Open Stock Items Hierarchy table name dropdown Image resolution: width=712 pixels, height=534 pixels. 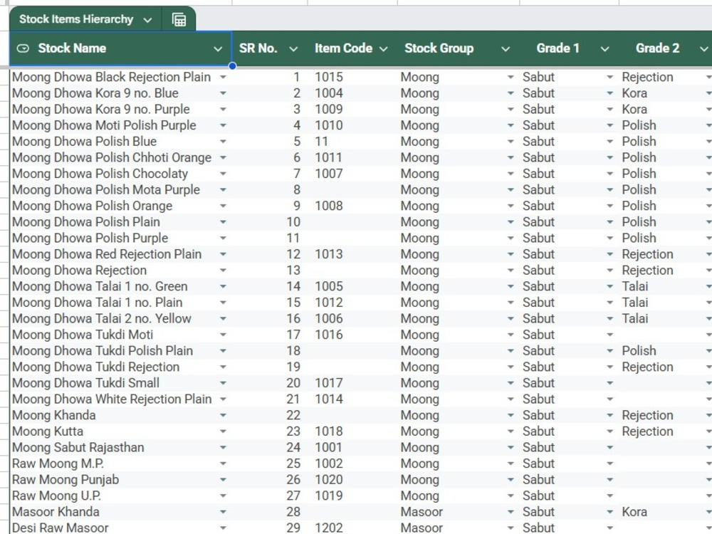pos(147,20)
